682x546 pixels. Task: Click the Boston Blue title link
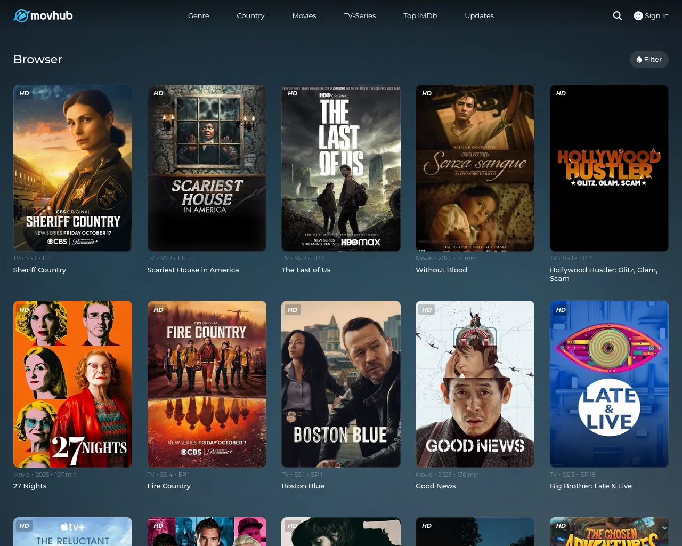[x=303, y=486]
